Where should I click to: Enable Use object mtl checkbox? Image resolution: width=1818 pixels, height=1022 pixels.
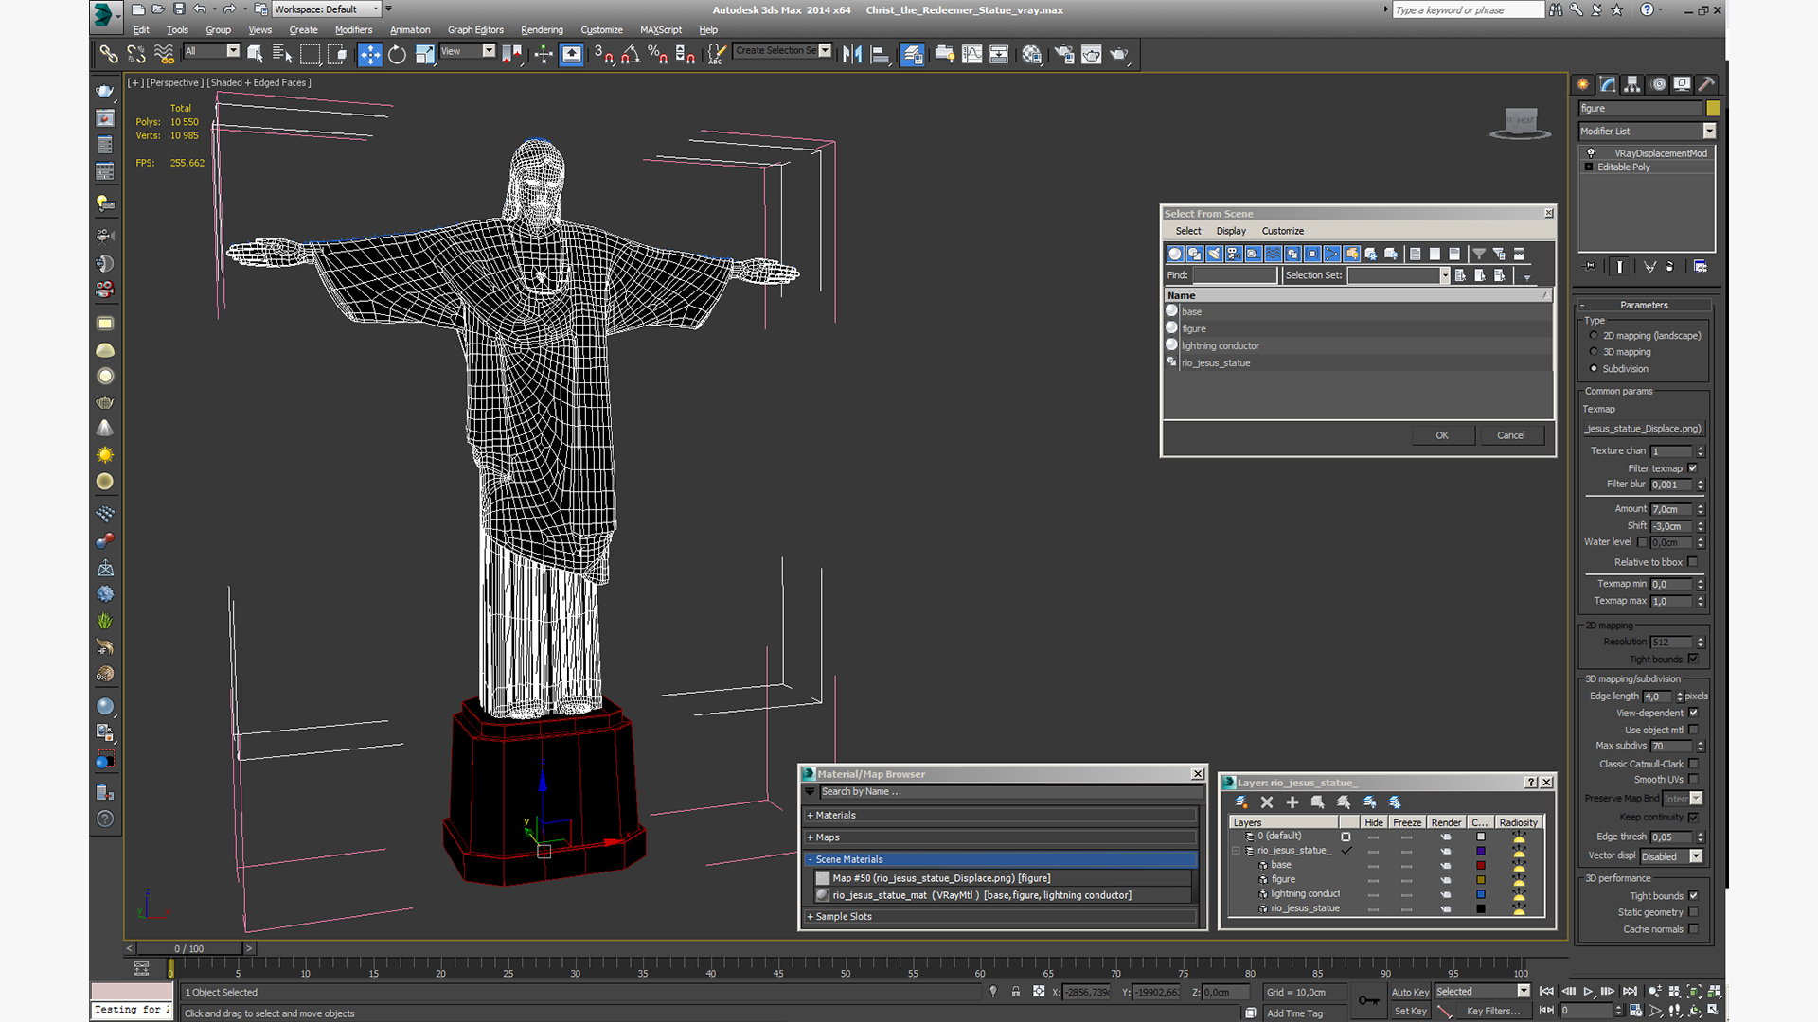tap(1693, 730)
